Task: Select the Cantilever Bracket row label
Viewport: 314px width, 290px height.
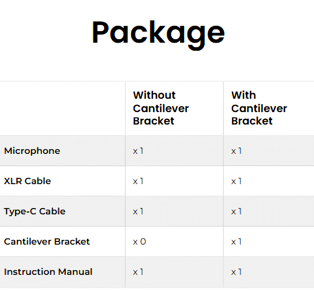Action: pyautogui.click(x=47, y=242)
